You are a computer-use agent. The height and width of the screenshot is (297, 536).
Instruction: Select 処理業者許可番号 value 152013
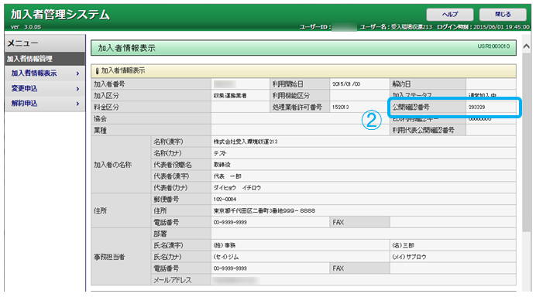tap(341, 108)
